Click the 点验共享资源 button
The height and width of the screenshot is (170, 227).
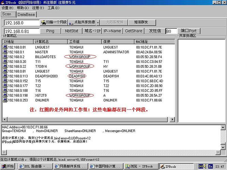[x=82, y=22]
